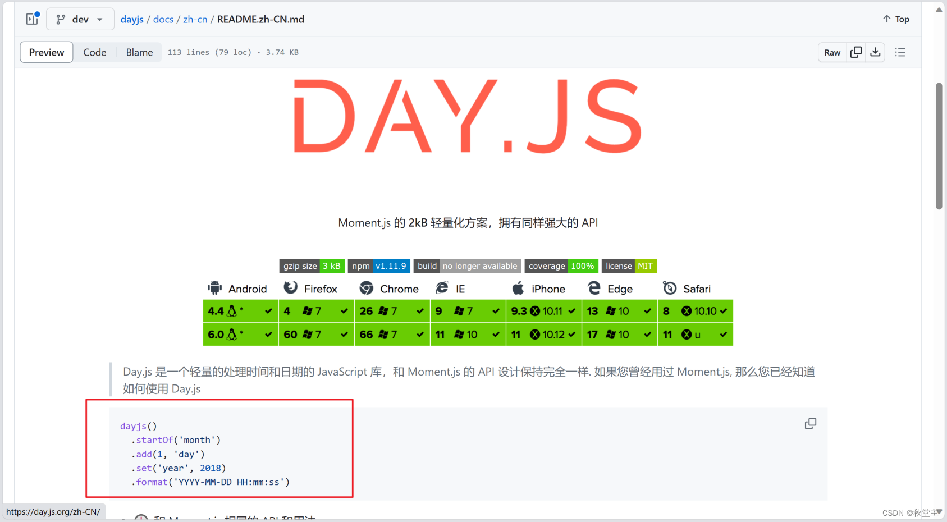Switch to the Code tab
This screenshot has width=947, height=522.
click(95, 52)
